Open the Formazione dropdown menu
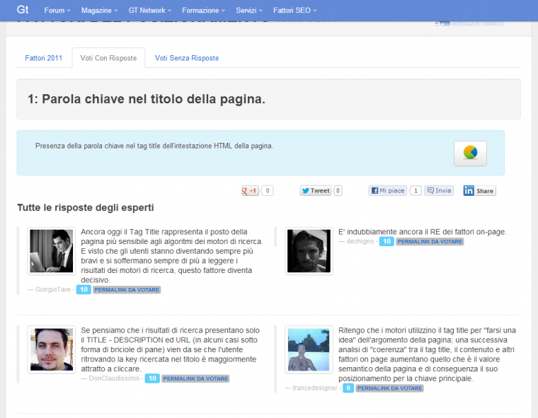 (x=203, y=11)
